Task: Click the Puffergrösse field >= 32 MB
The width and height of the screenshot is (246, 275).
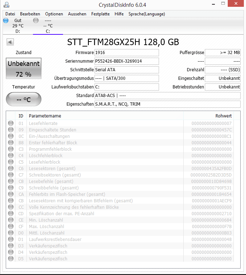Action: (x=223, y=53)
